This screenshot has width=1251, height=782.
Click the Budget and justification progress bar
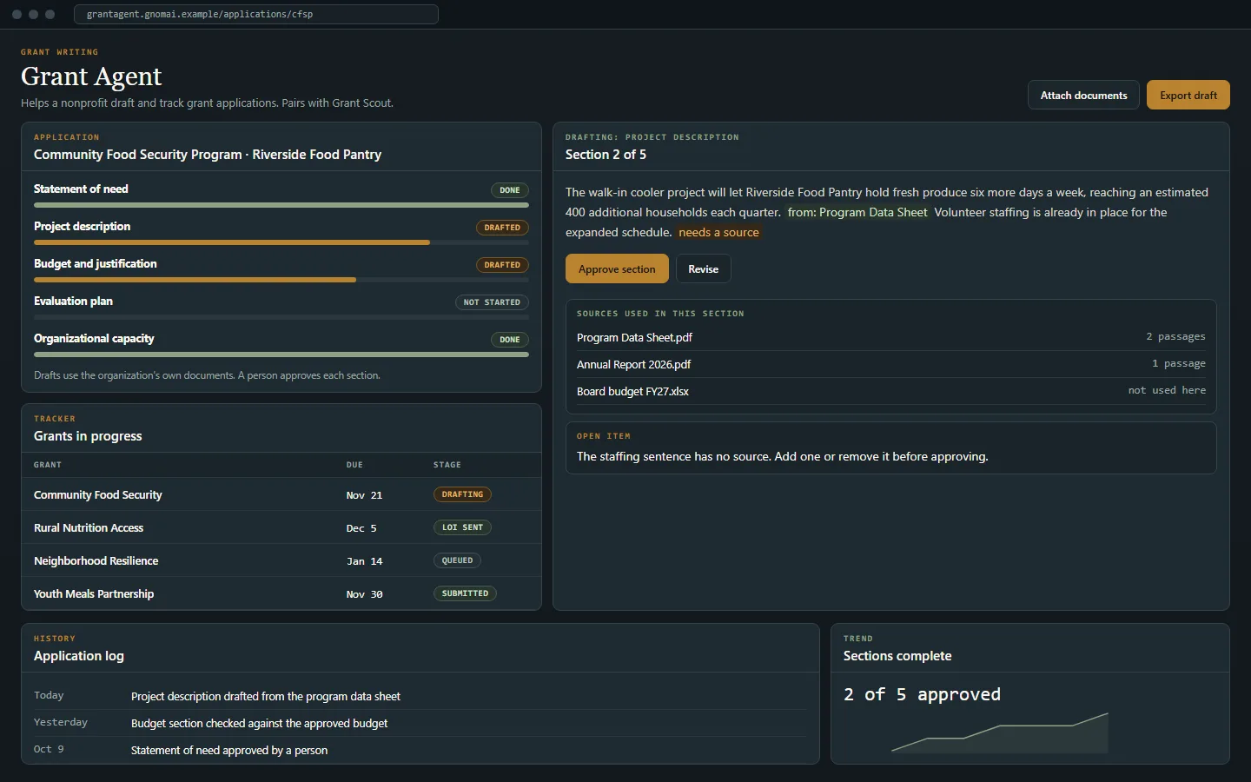[281, 280]
